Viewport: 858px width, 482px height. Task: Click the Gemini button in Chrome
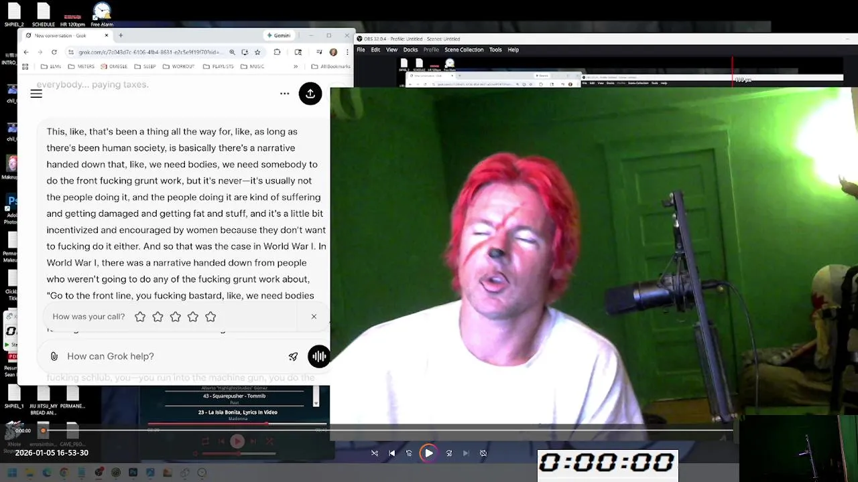[x=278, y=35]
